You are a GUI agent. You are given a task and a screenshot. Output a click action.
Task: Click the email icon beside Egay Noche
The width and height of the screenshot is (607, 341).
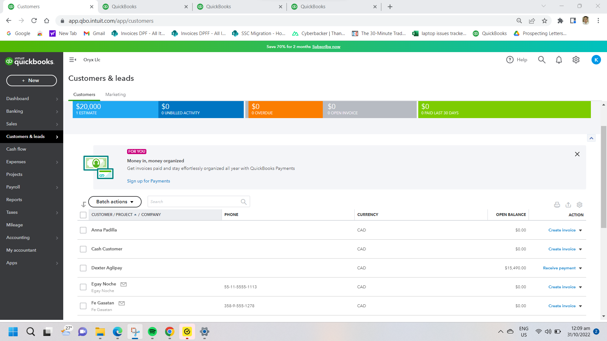click(124, 284)
